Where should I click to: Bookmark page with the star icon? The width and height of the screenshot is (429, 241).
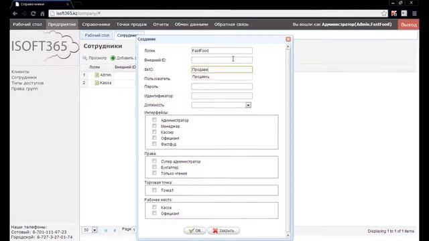click(384, 13)
